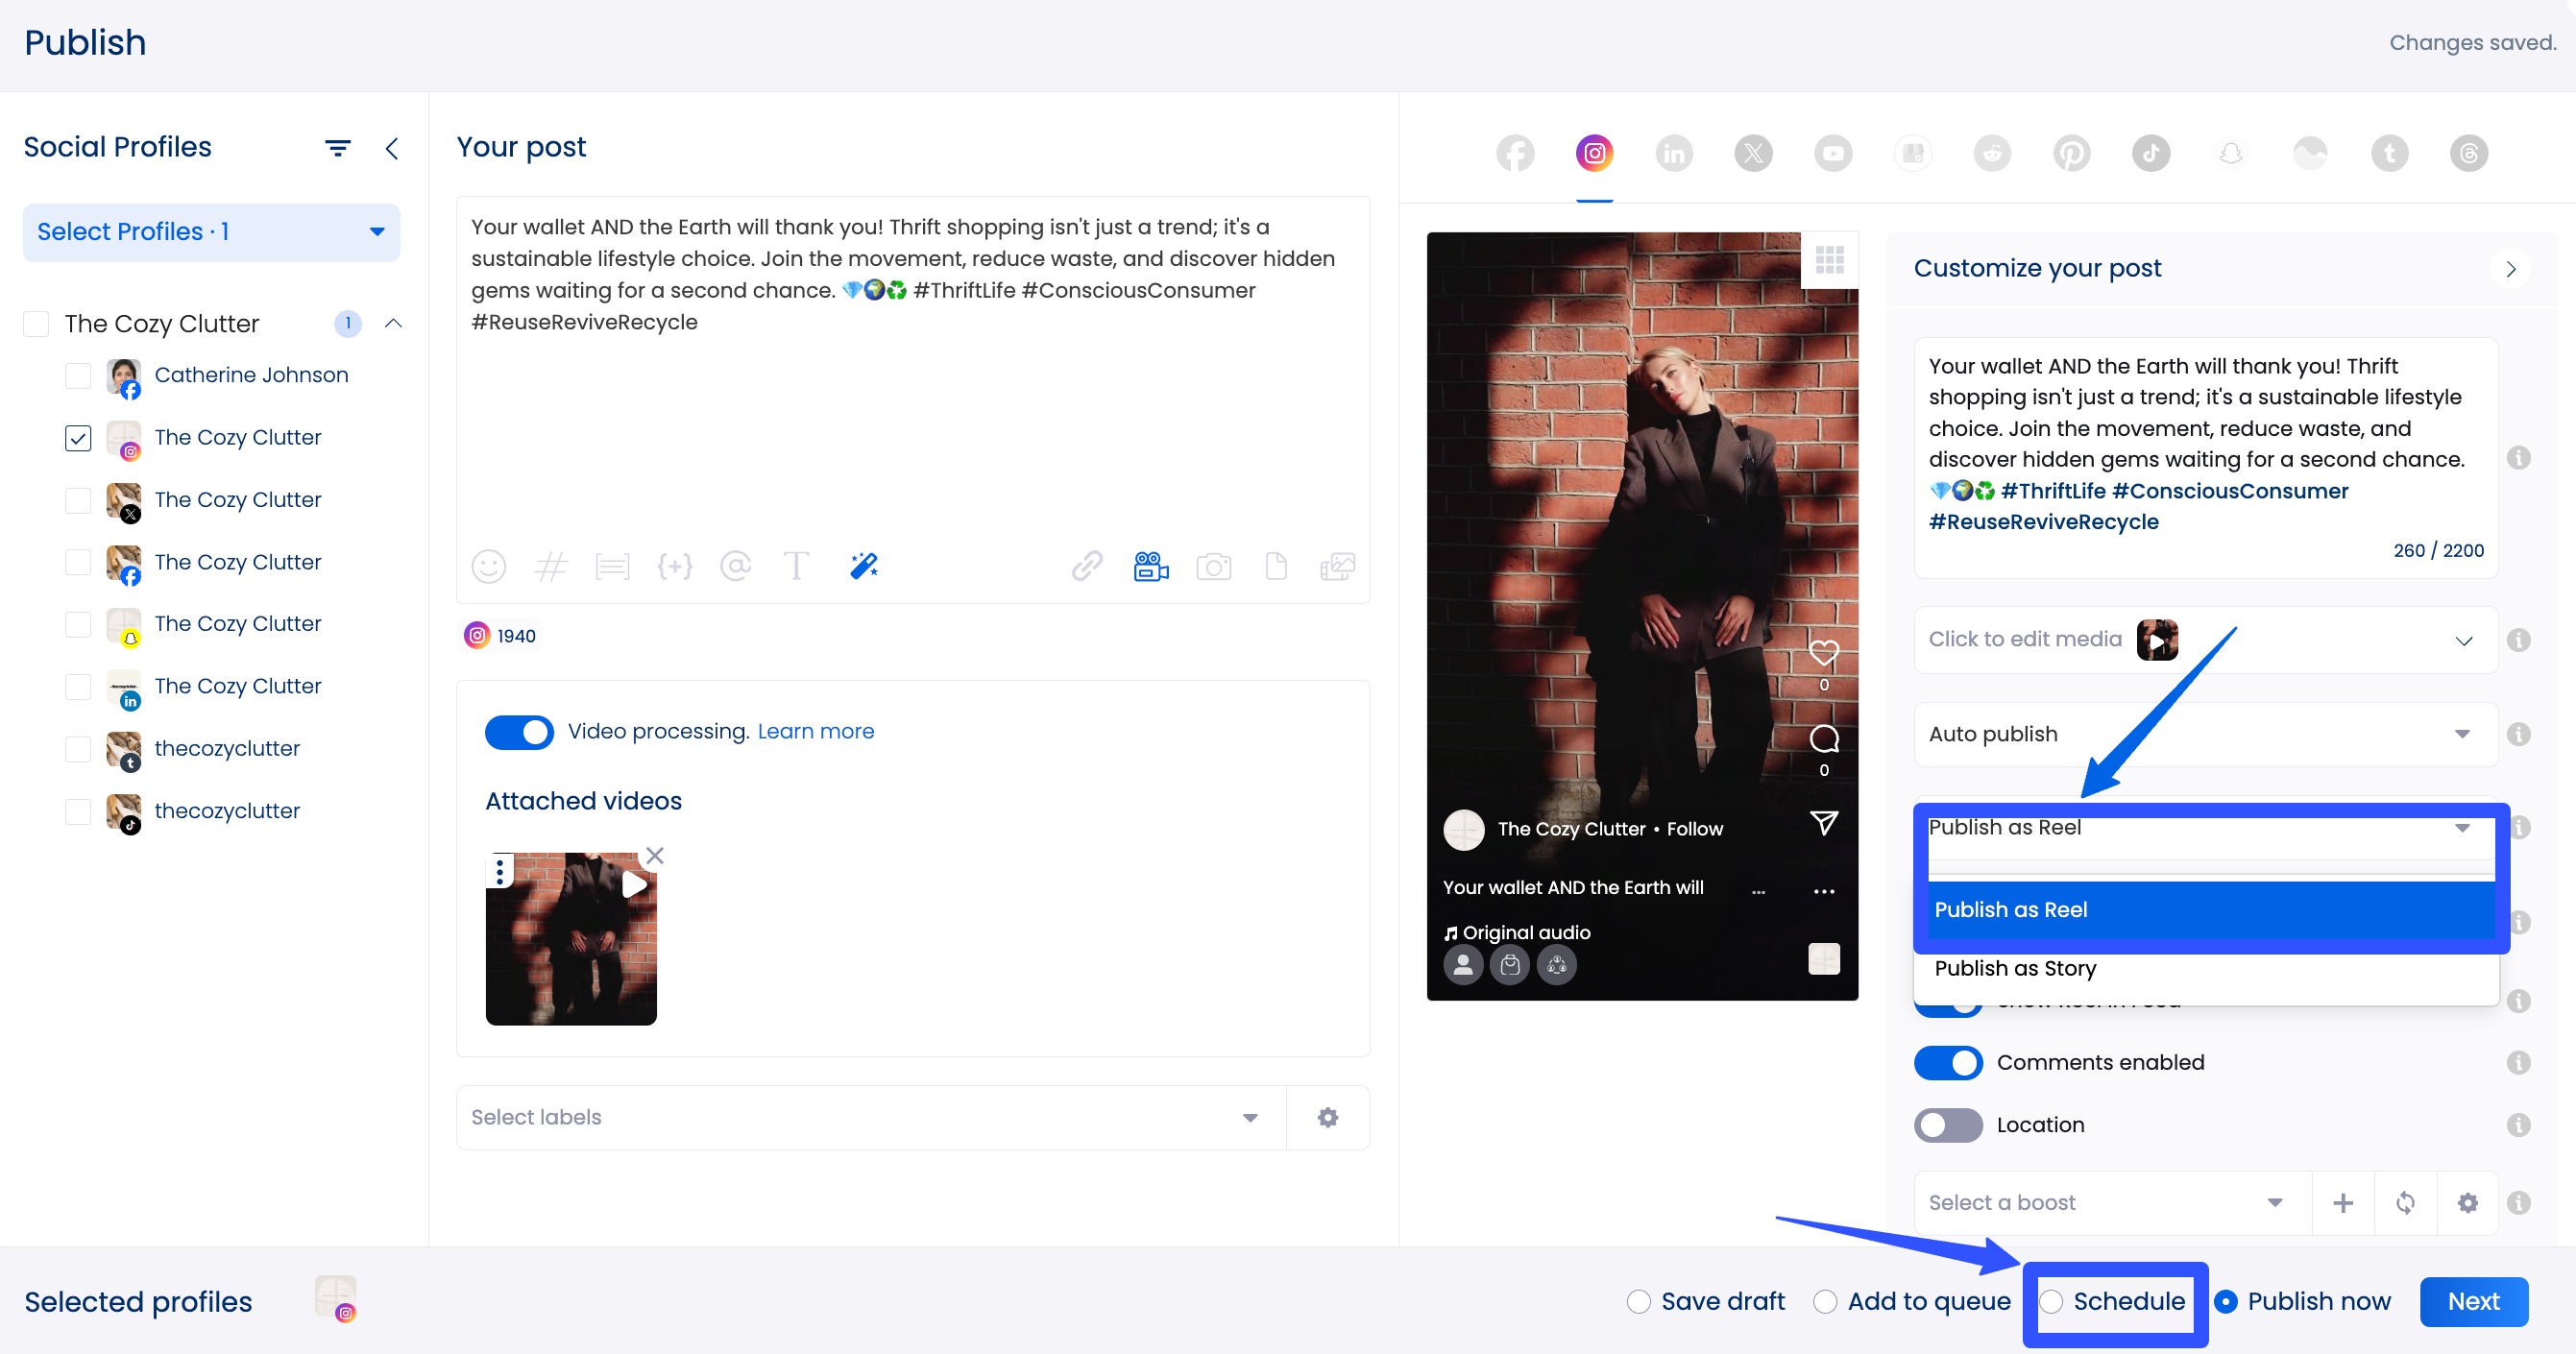Collapse The Cozy Clutter profile group
This screenshot has width=2576, height=1354.
[392, 323]
